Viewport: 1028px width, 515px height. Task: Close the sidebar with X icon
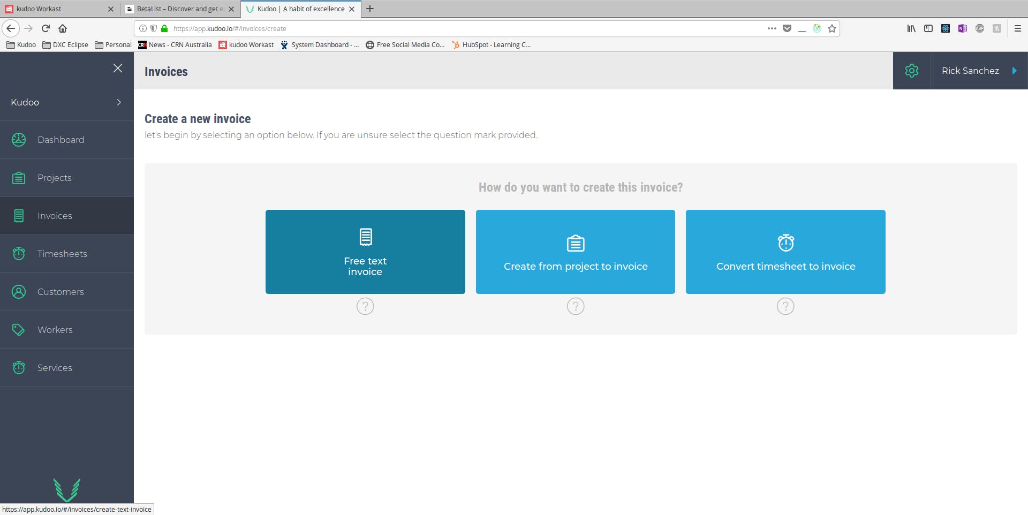point(118,68)
